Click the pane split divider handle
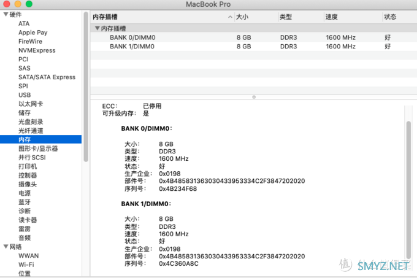This screenshot has width=417, height=278. pos(254,97)
